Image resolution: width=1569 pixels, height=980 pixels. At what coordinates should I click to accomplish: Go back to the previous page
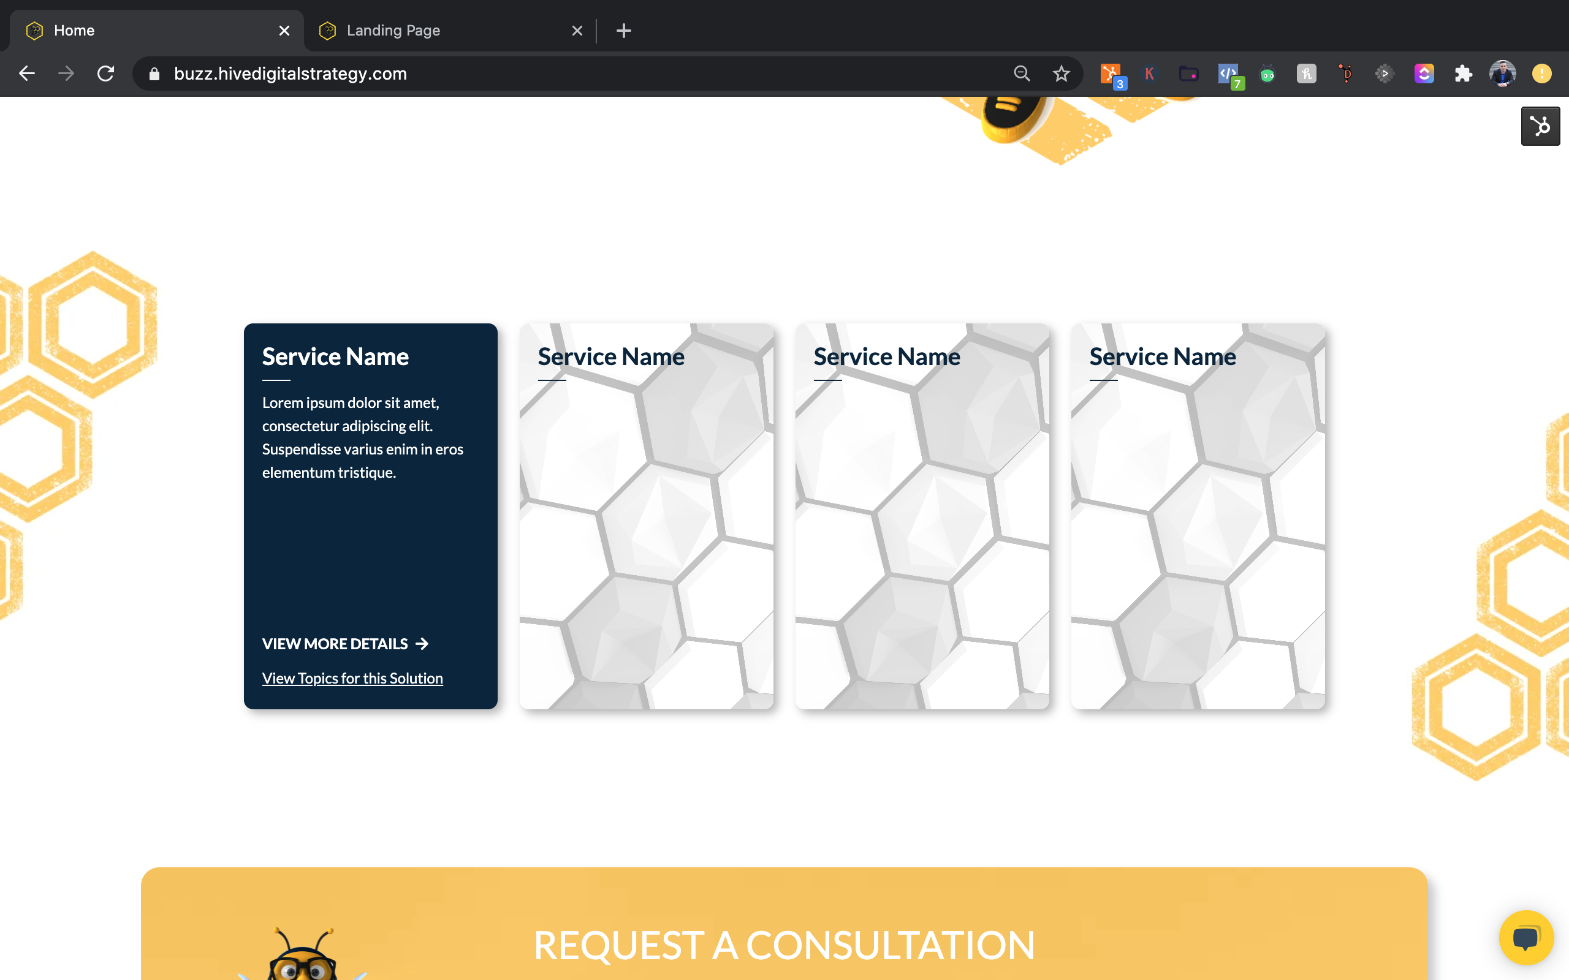coord(27,74)
